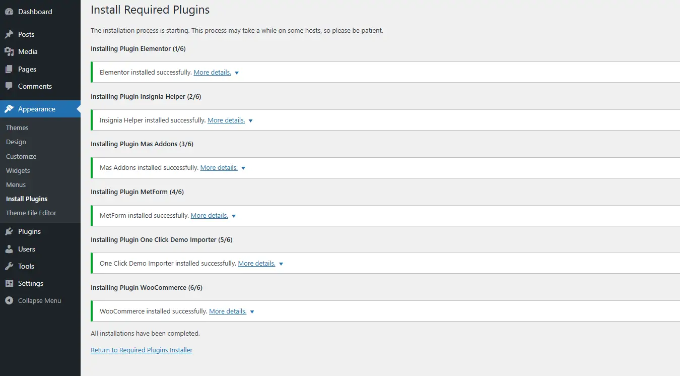Viewport: 680px width, 376px height.
Task: Click 'Elementor installed successfully.' message
Action: click(146, 72)
